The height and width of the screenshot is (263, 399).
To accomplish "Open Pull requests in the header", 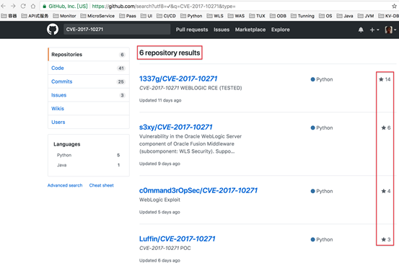I will point(192,30).
